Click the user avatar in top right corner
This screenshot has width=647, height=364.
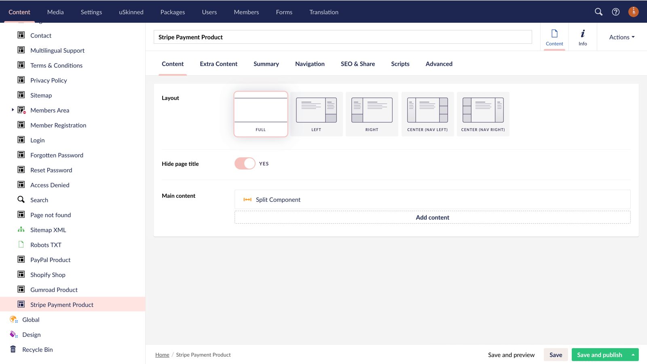coord(633,12)
